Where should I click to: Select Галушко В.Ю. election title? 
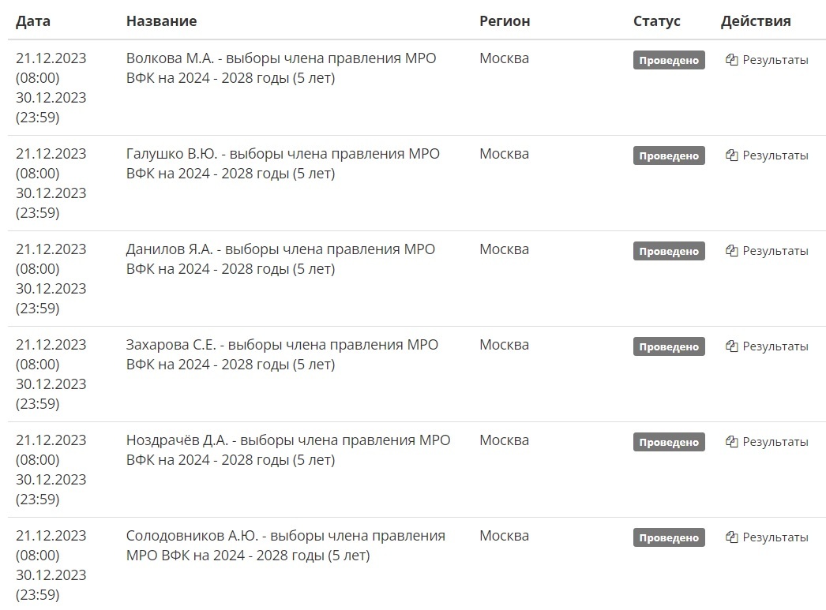click(x=283, y=163)
